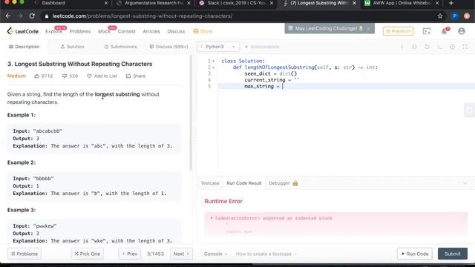
Task: Add problem to list via heart icon
Action: pos(89,76)
